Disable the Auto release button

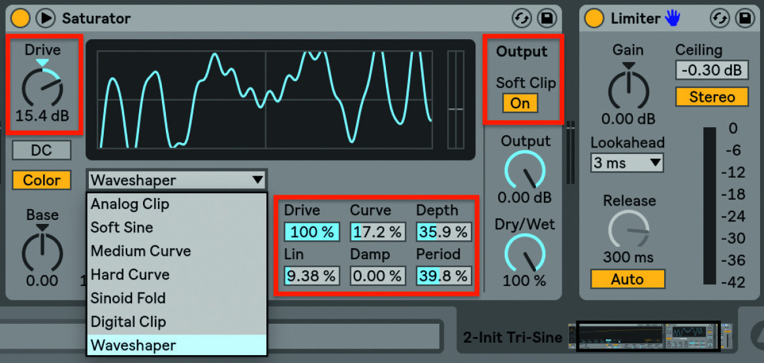pos(628,279)
